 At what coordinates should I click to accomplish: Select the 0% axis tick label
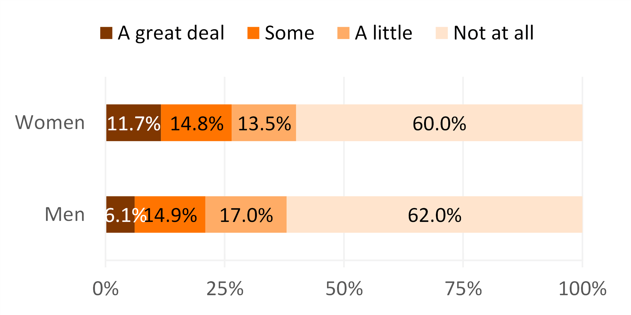tap(105, 289)
